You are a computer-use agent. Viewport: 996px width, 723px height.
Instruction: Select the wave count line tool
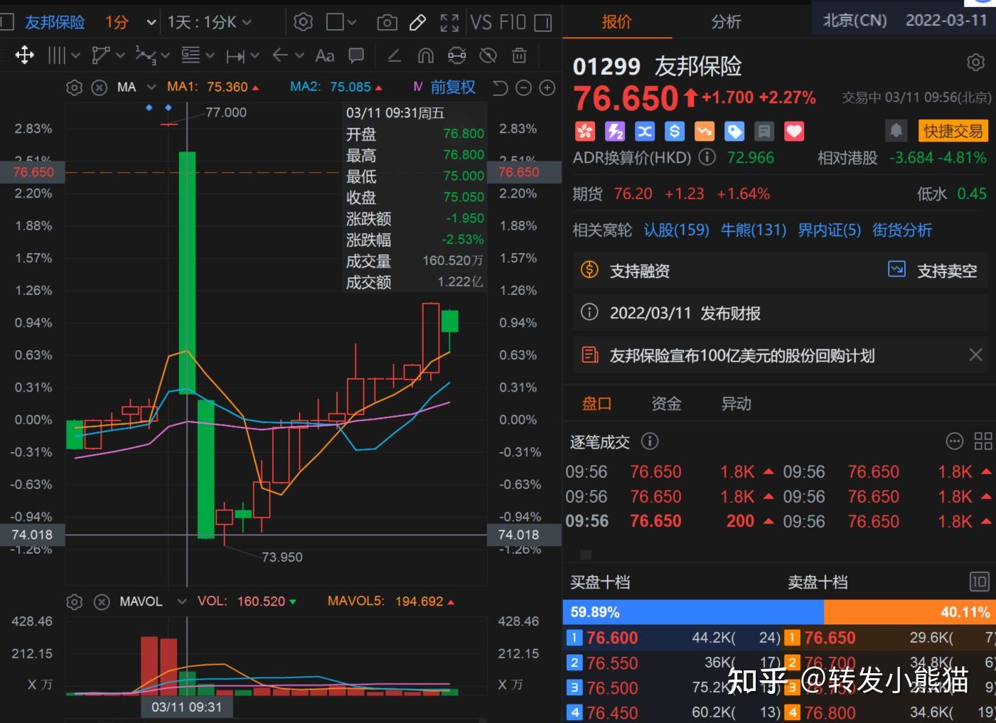click(146, 55)
